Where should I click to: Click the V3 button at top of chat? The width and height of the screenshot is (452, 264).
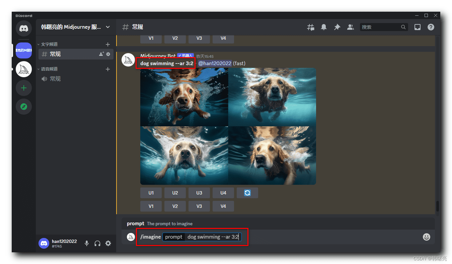tap(199, 38)
